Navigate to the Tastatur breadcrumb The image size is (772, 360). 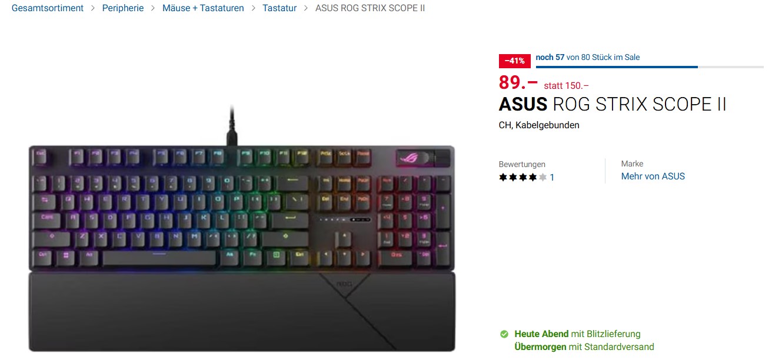279,8
